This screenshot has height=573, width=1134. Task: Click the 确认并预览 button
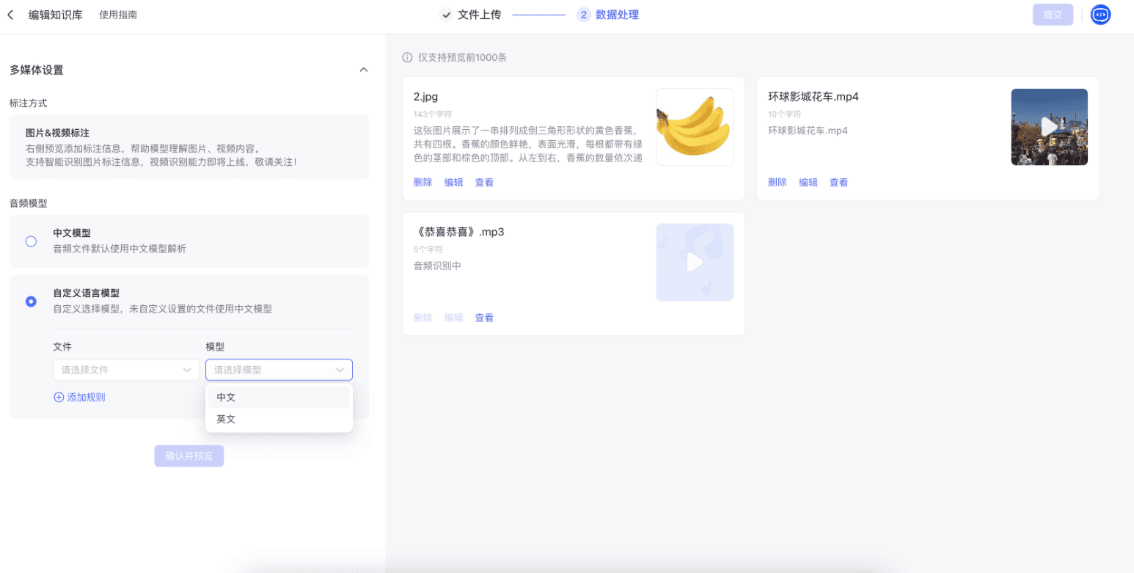click(x=189, y=456)
